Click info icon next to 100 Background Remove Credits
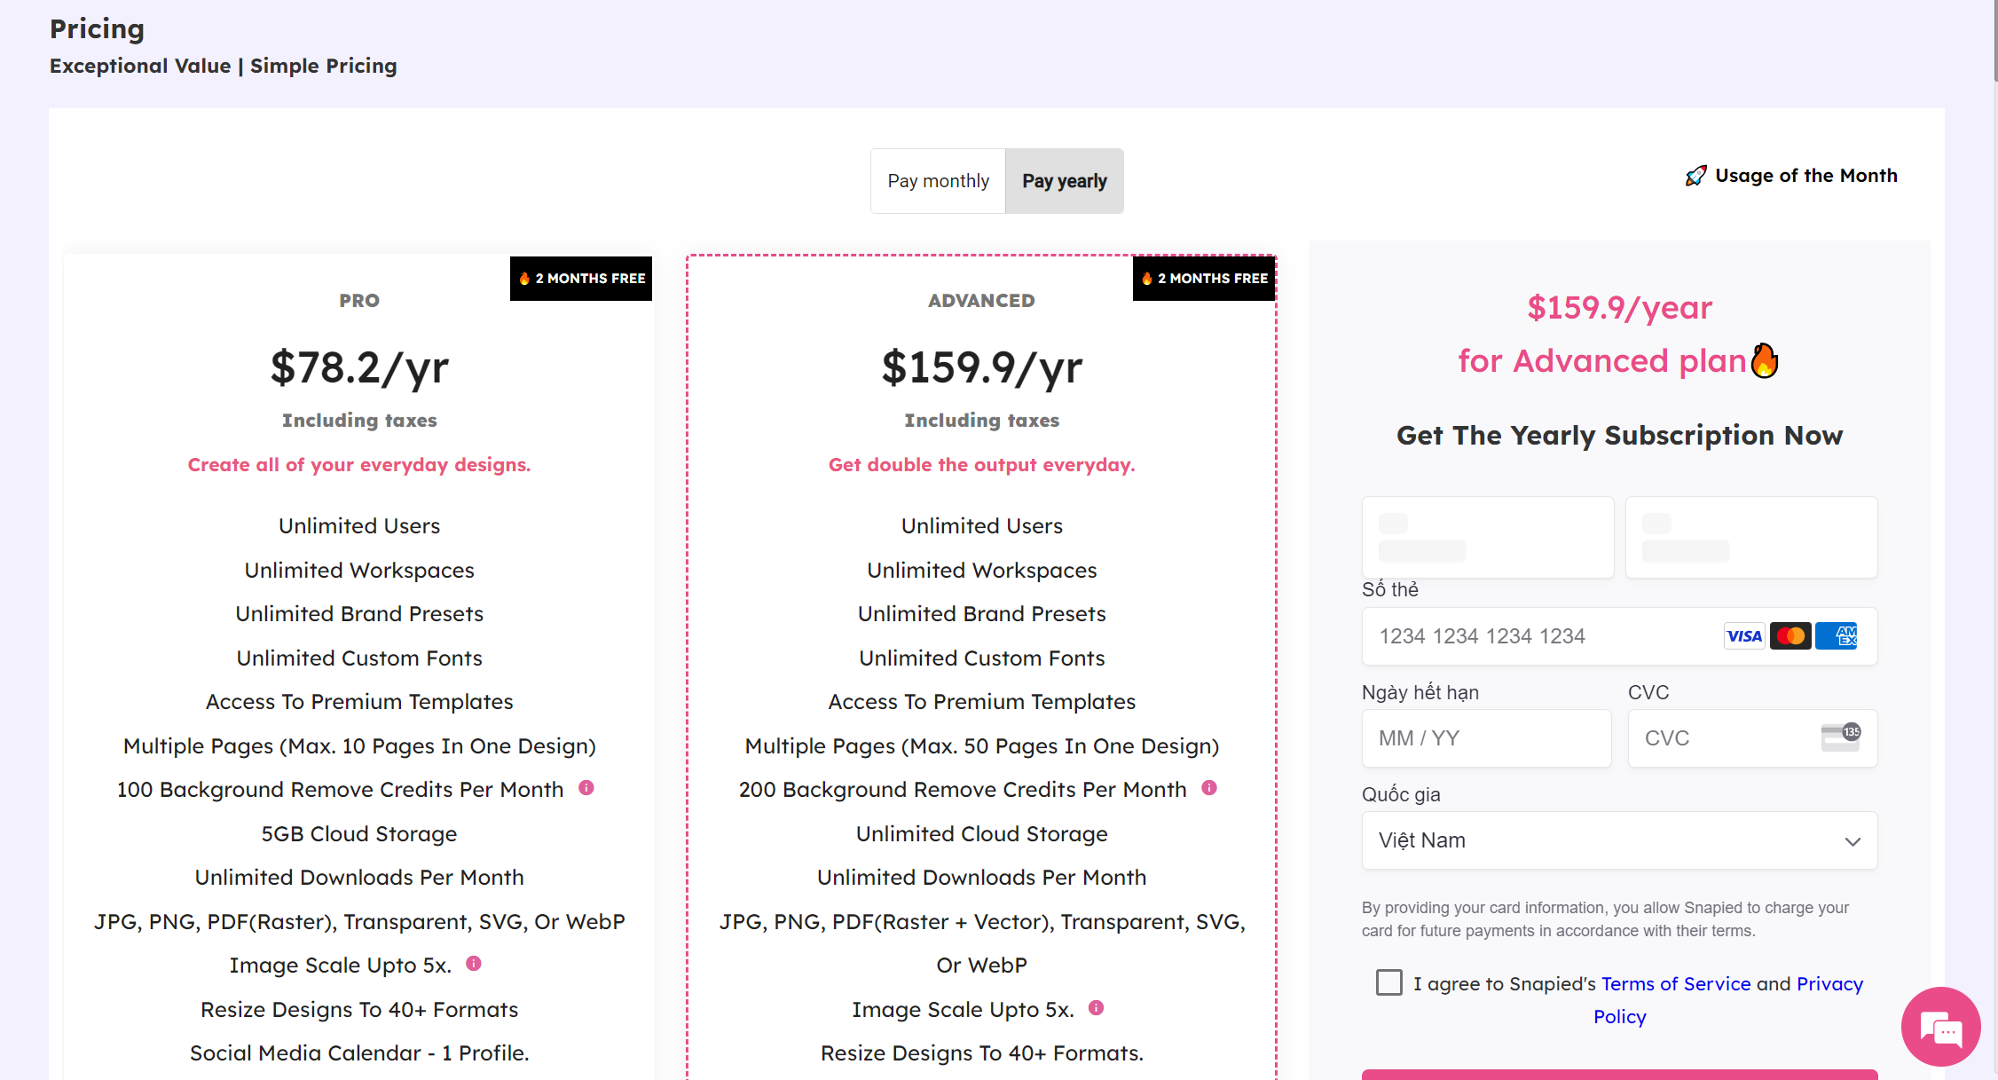This screenshot has width=1998, height=1080. (x=586, y=788)
